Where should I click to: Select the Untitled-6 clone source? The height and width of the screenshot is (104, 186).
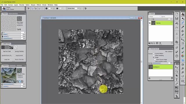coord(161,67)
